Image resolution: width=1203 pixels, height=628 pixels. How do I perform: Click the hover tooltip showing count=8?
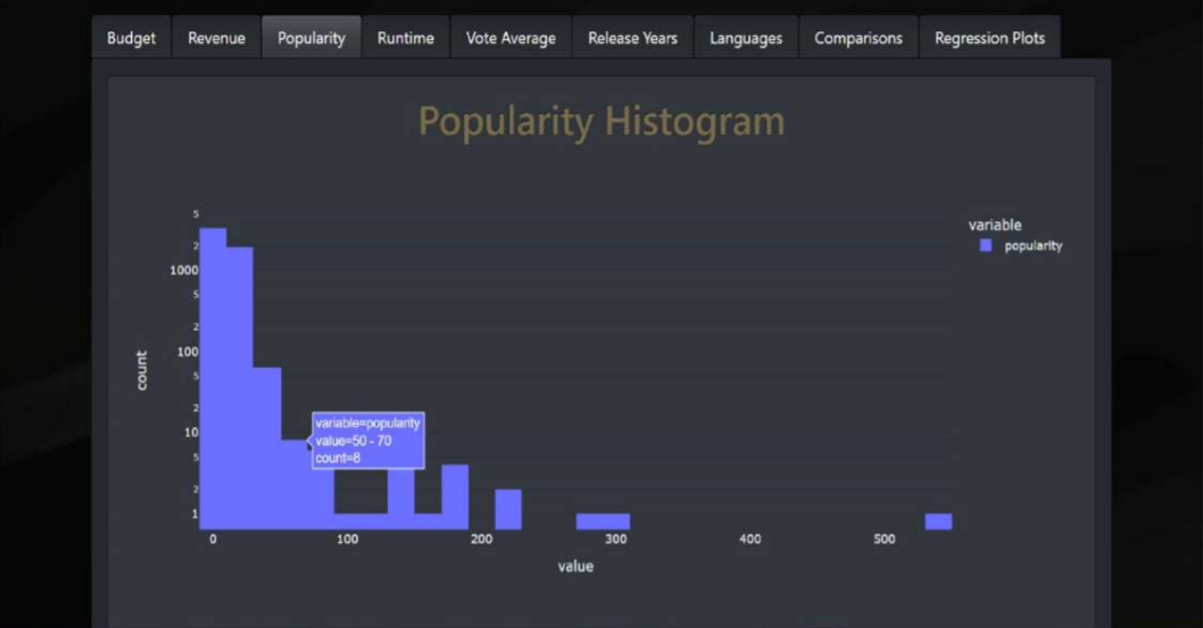[368, 440]
